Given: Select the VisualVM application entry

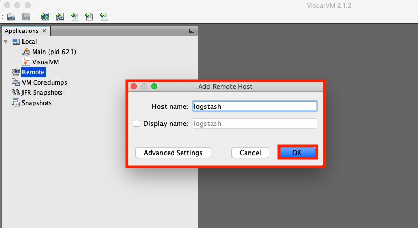Looking at the screenshot, I should click(x=45, y=62).
